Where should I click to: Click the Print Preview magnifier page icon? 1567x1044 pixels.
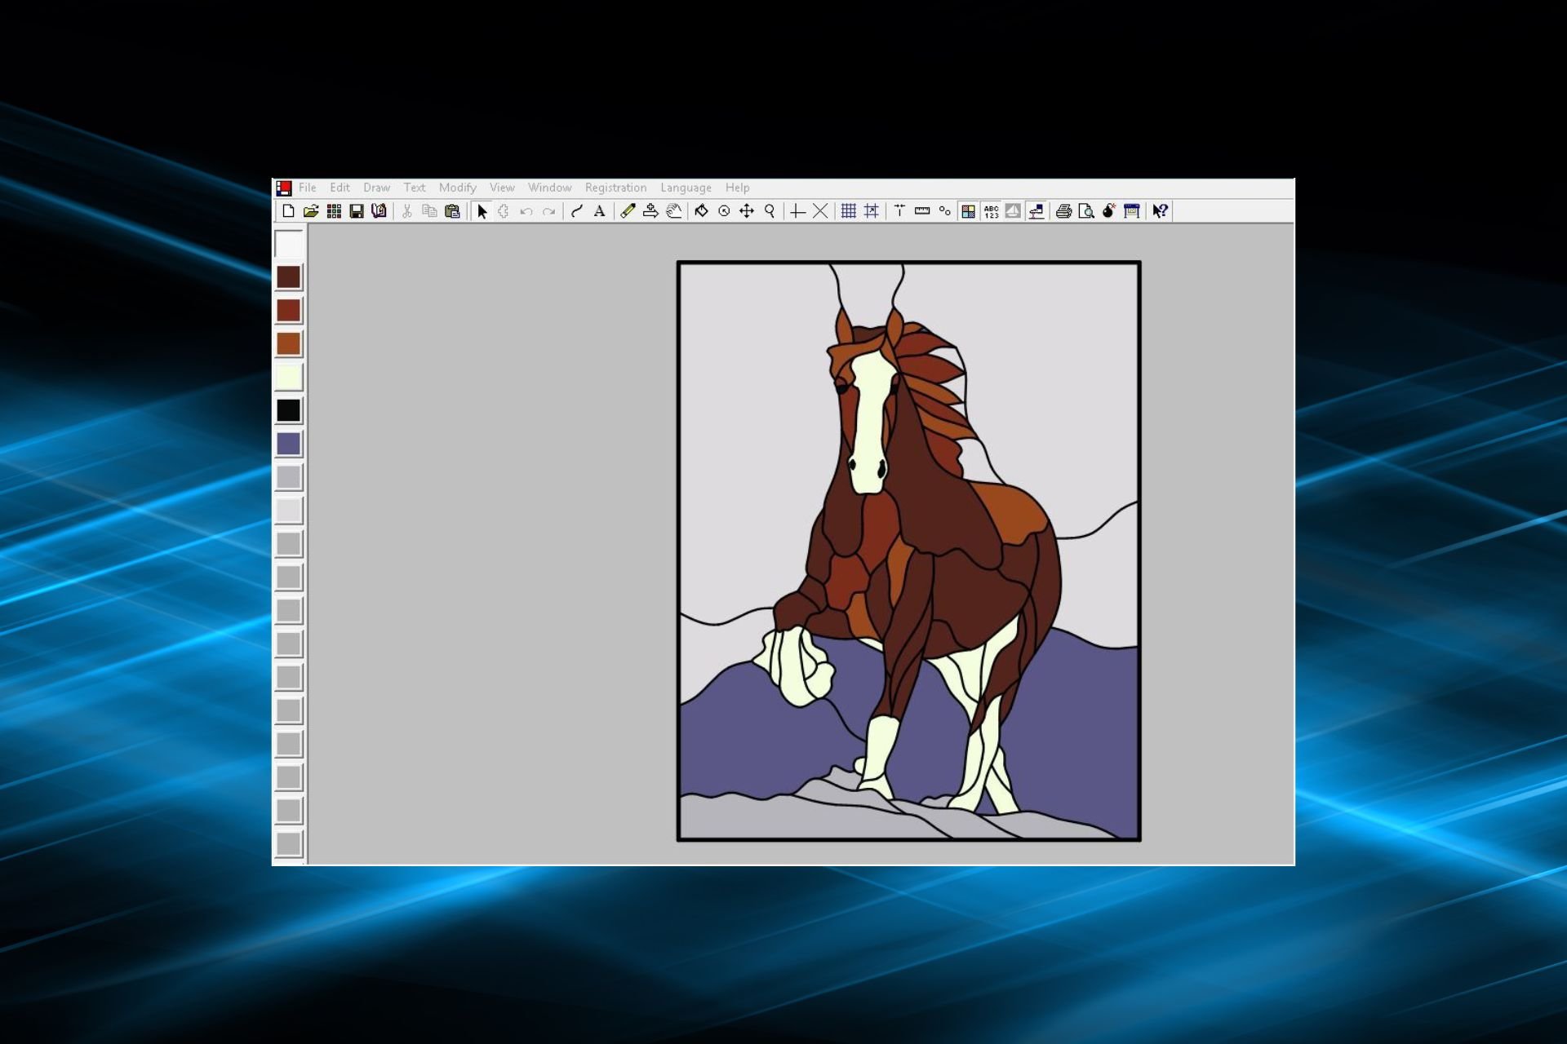coord(1086,211)
